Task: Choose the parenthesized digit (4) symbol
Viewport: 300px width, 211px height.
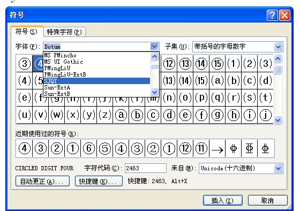Action: tap(25, 80)
